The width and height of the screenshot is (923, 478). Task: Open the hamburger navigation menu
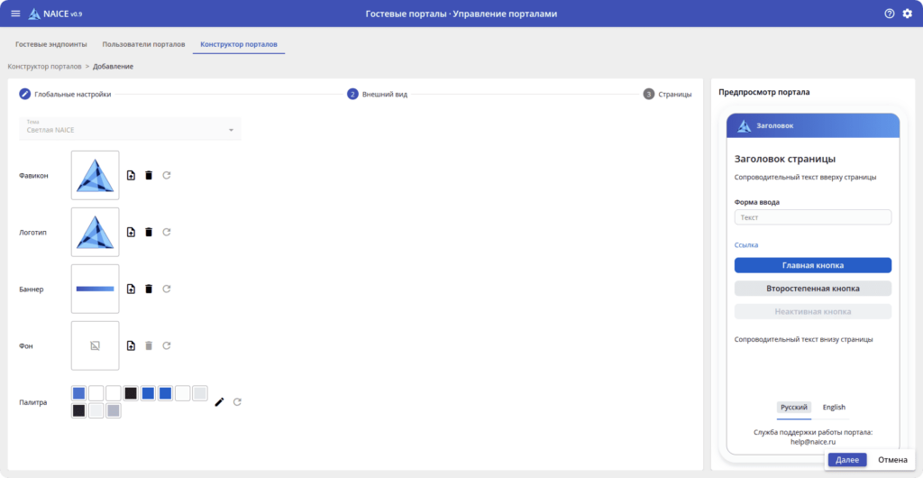(x=14, y=14)
